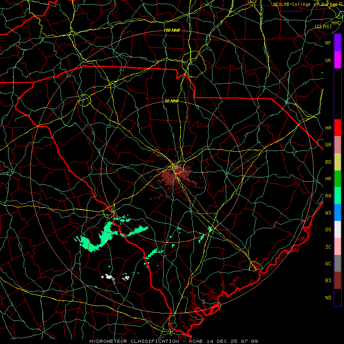The height and width of the screenshot is (344, 344).
Task: Click the "HYDROMETEOR CLASSIFICATION" caption text
Action: click(134, 341)
